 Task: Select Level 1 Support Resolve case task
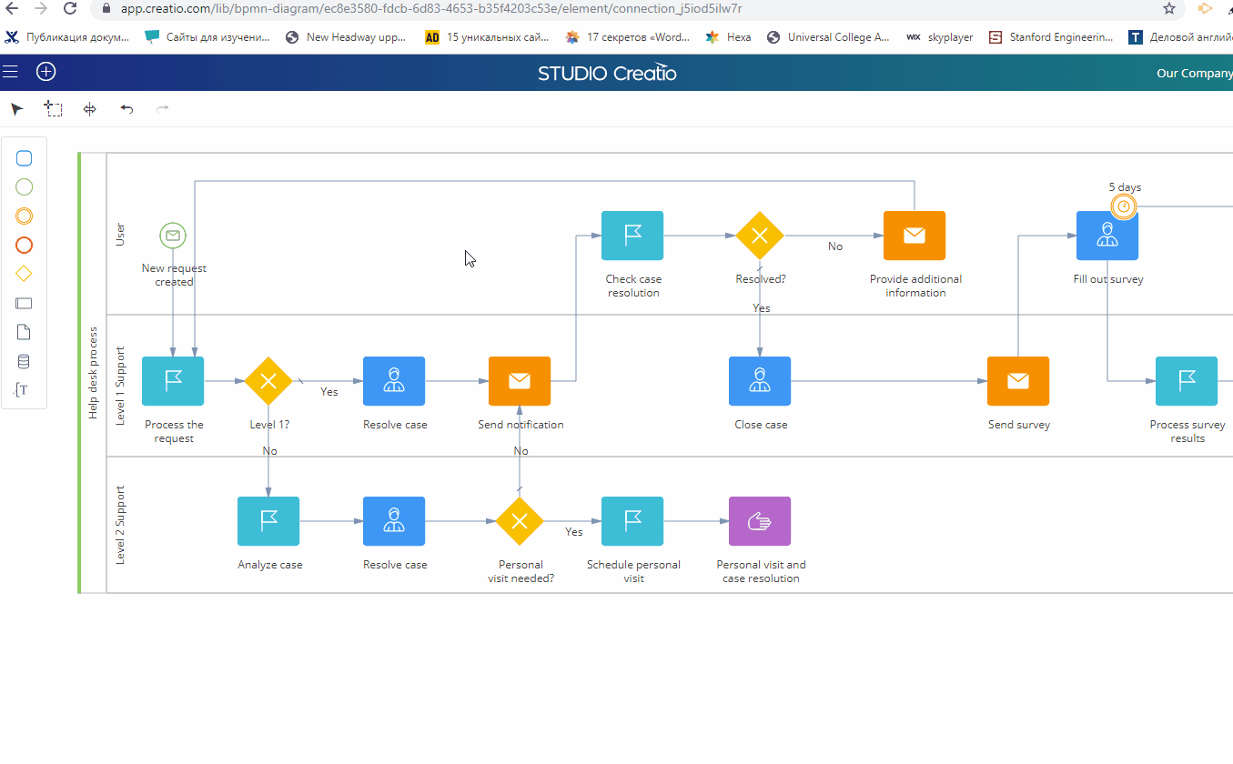pos(394,381)
